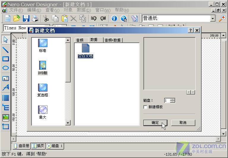Copy with the two-pages icon
This screenshot has height=158, width=228.
pos(55,18)
